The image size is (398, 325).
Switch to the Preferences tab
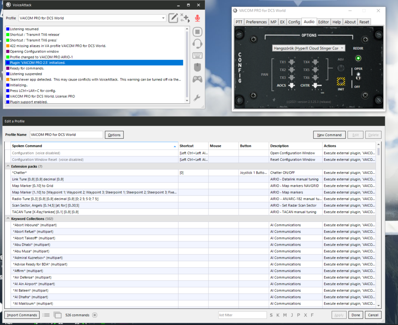[256, 22]
